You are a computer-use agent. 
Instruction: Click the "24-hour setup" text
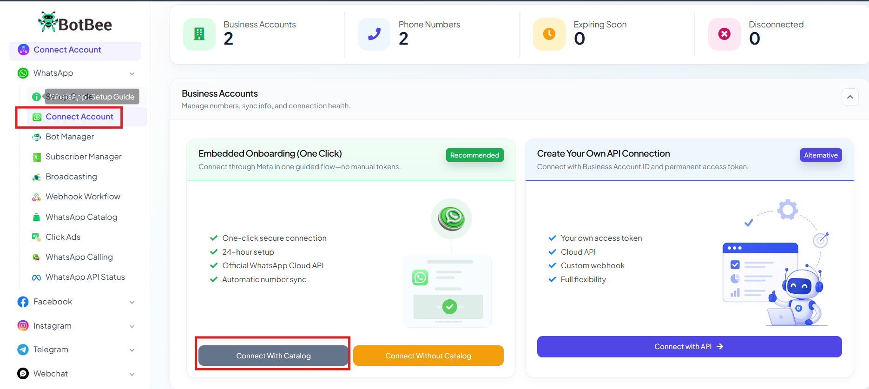(x=248, y=252)
